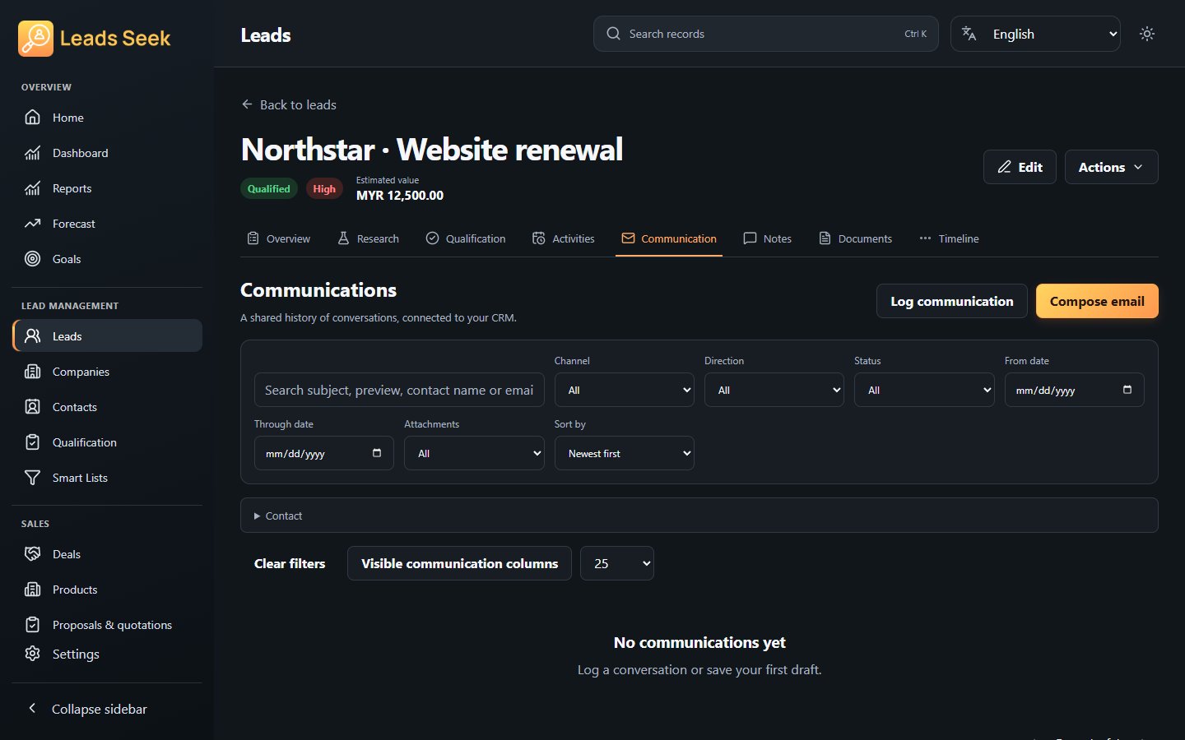Collapse the sidebar
The height and width of the screenshot is (740, 1185).
point(107,709)
